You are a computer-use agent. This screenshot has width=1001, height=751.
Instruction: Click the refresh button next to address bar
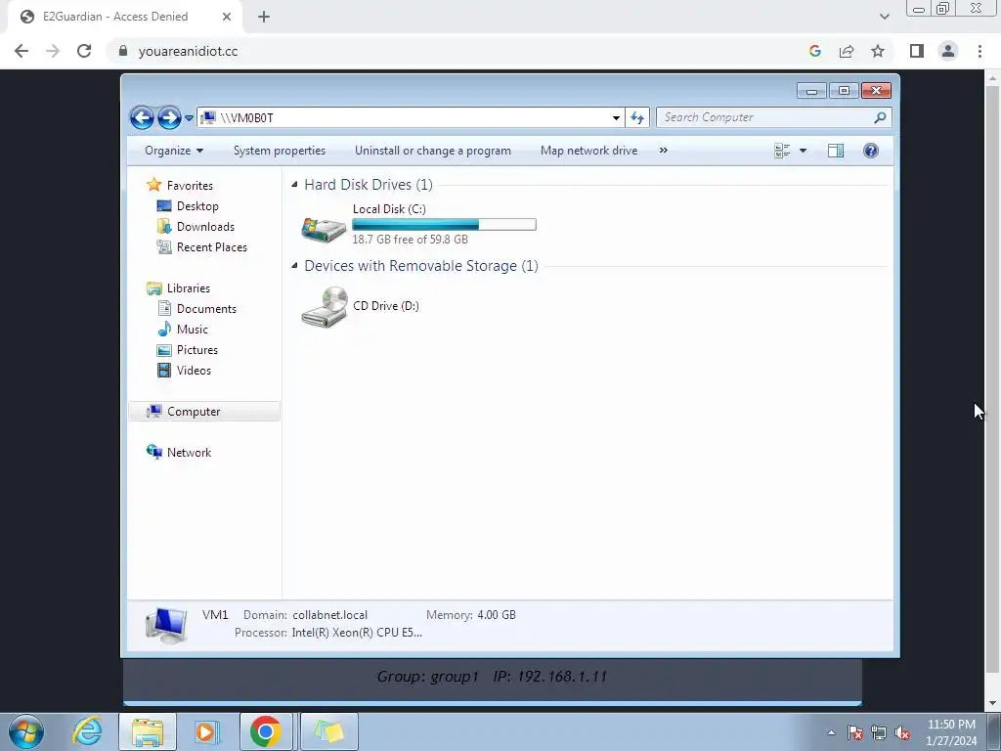(x=637, y=117)
